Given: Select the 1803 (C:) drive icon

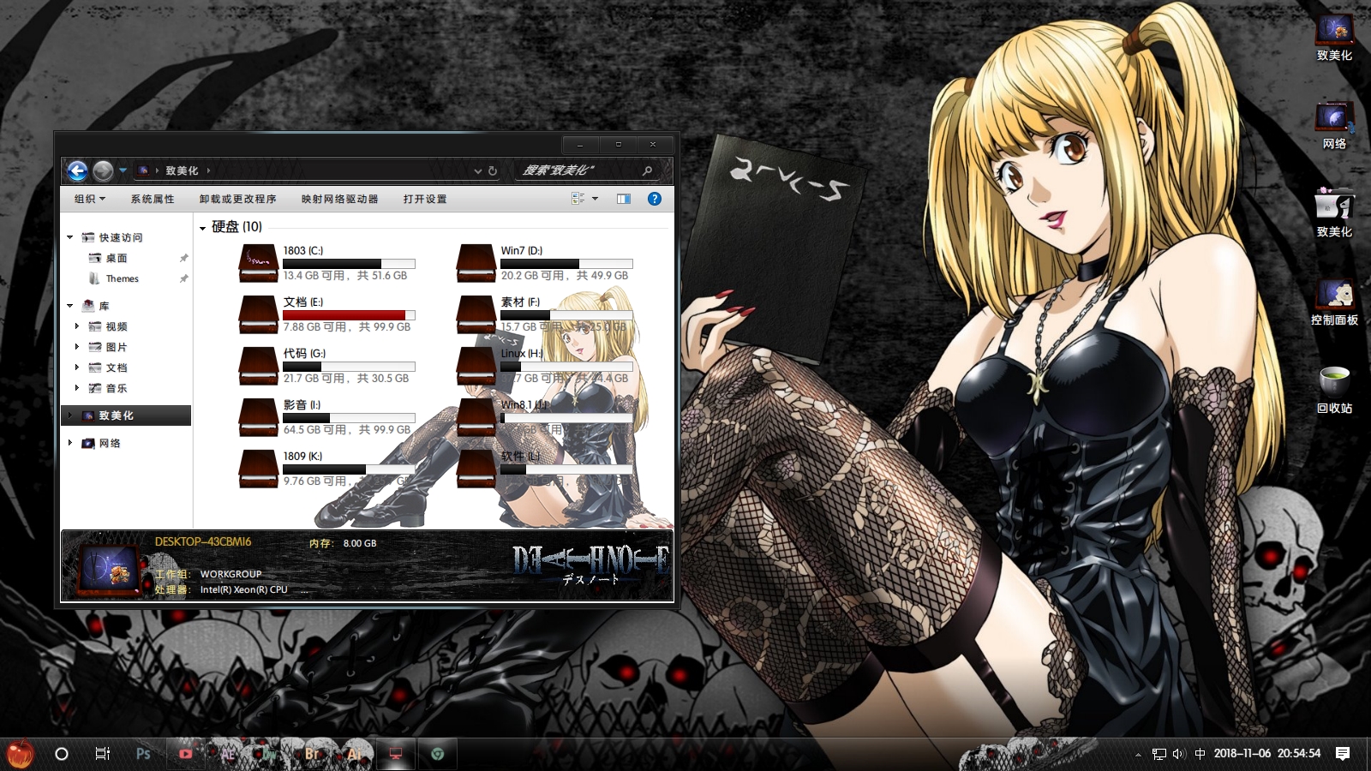Looking at the screenshot, I should tap(258, 263).
